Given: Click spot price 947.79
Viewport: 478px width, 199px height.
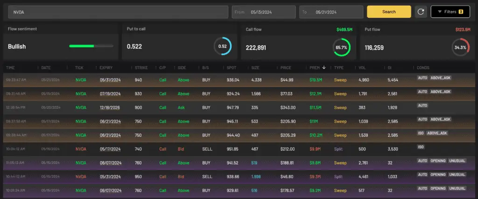Looking at the screenshot, I should 233,107.
